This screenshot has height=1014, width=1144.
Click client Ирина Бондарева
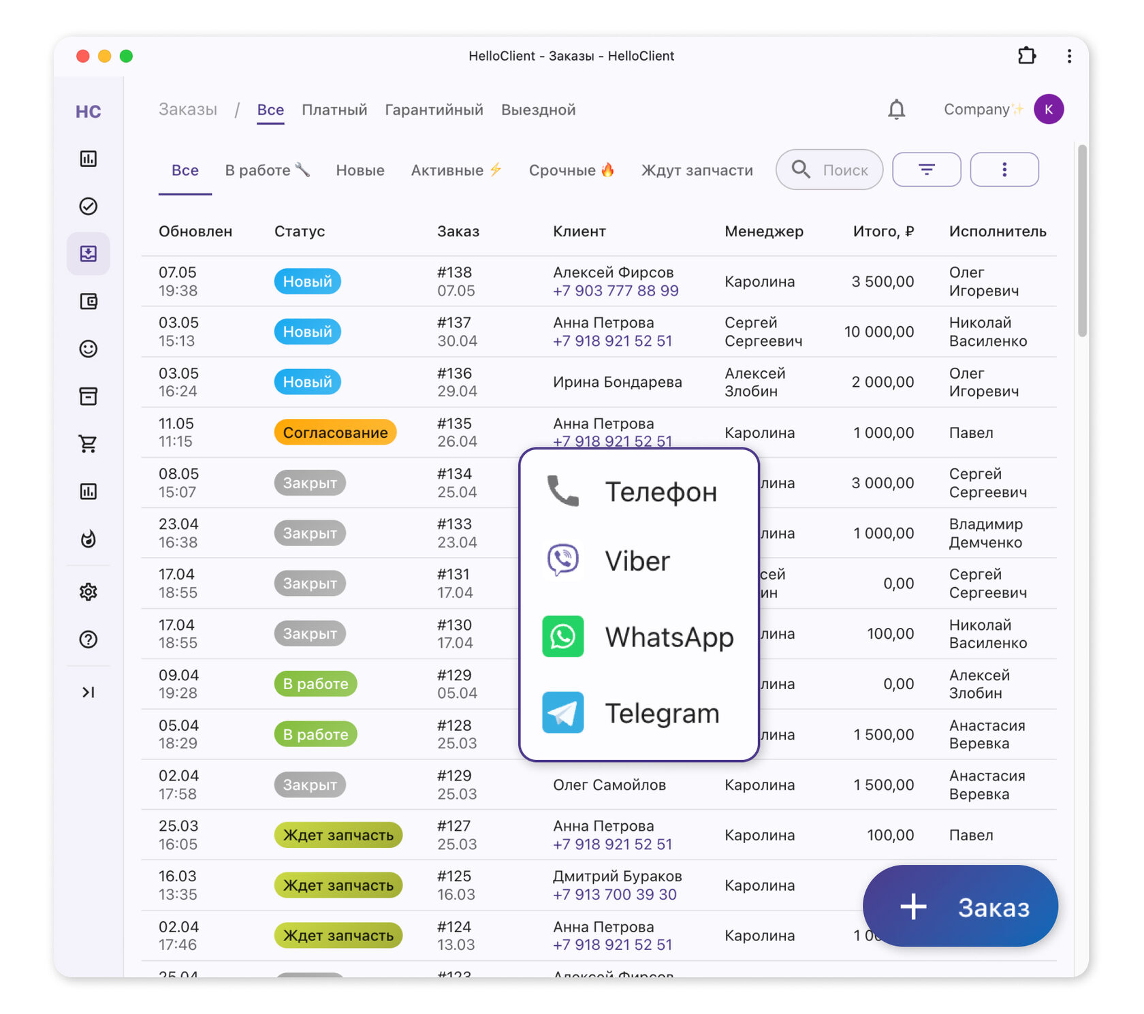point(618,382)
